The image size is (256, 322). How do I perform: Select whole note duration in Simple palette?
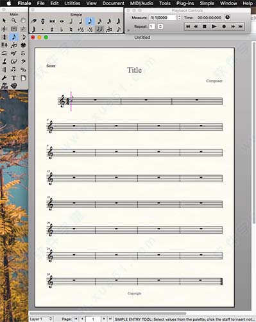tap(62, 21)
